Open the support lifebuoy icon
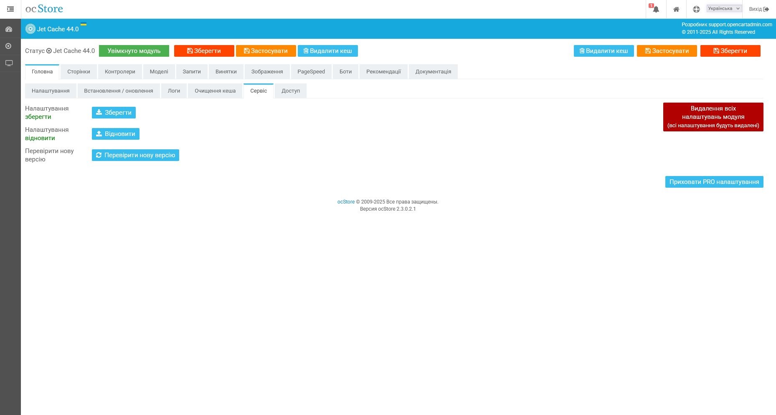Image resolution: width=776 pixels, height=415 pixels. tap(696, 9)
